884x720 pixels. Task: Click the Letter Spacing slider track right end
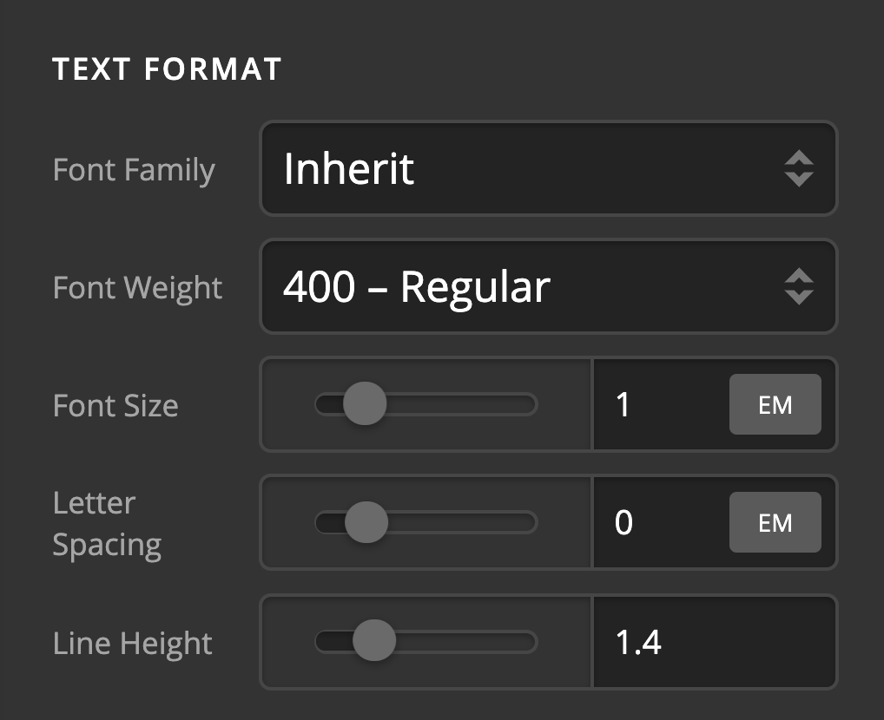[x=528, y=522]
